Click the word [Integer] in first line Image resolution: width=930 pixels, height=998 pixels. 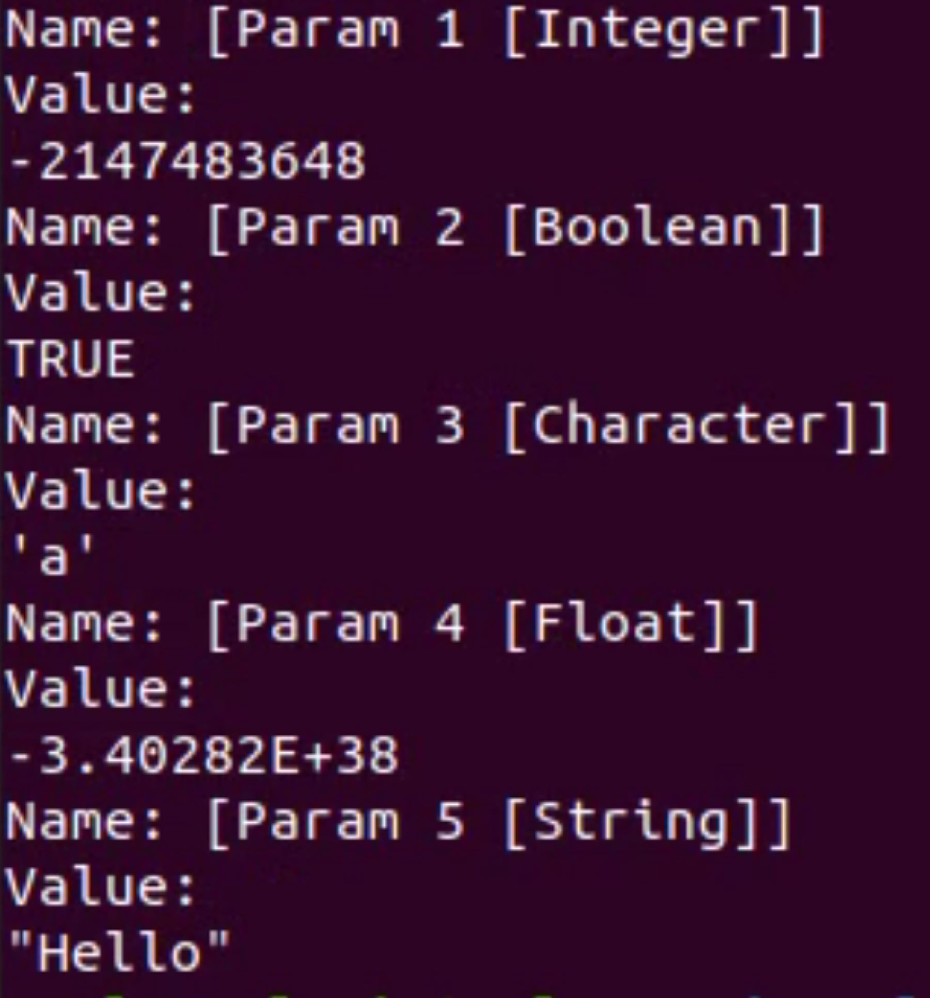pyautogui.click(x=664, y=32)
